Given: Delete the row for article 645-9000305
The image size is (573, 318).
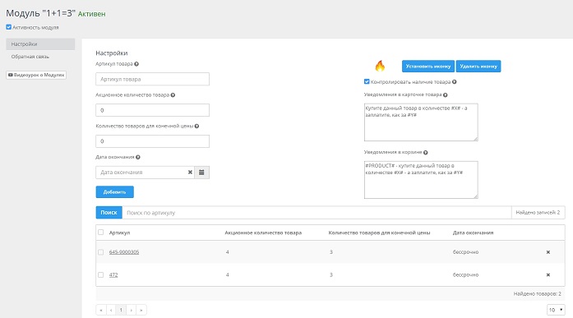Looking at the screenshot, I should coord(548,252).
